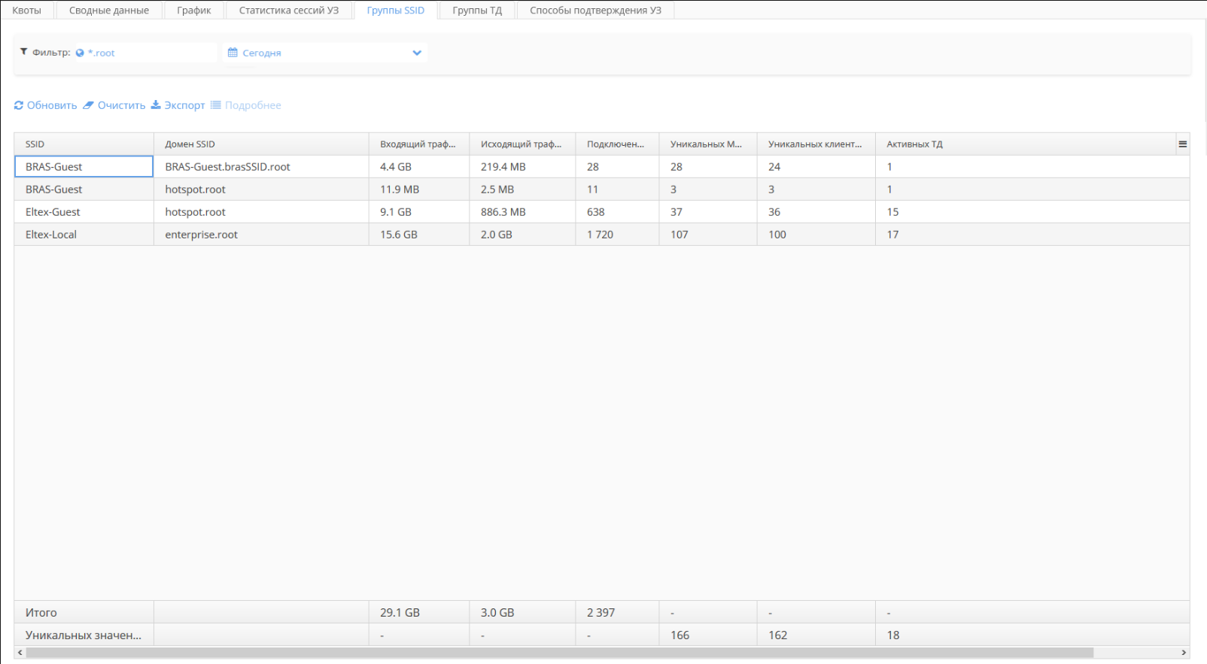This screenshot has height=664, width=1207.
Task: Go to the Статистика сессий УЗ tab
Action: 289,11
